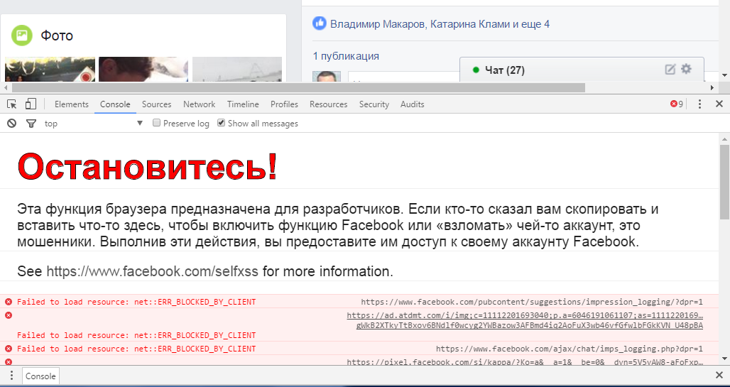730x387 pixels.
Task: Click the Остановитесь! warning heading
Action: (147, 165)
